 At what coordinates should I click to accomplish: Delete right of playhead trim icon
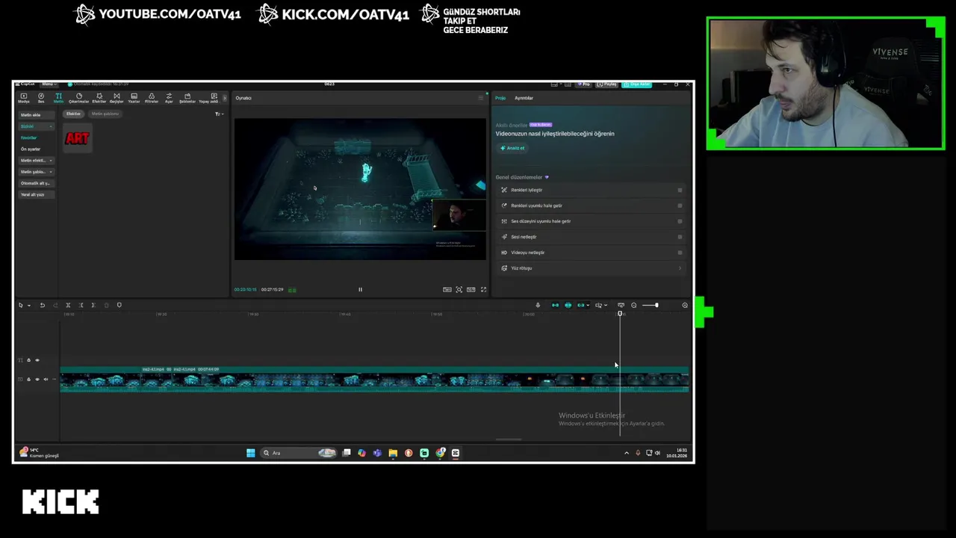(x=93, y=305)
